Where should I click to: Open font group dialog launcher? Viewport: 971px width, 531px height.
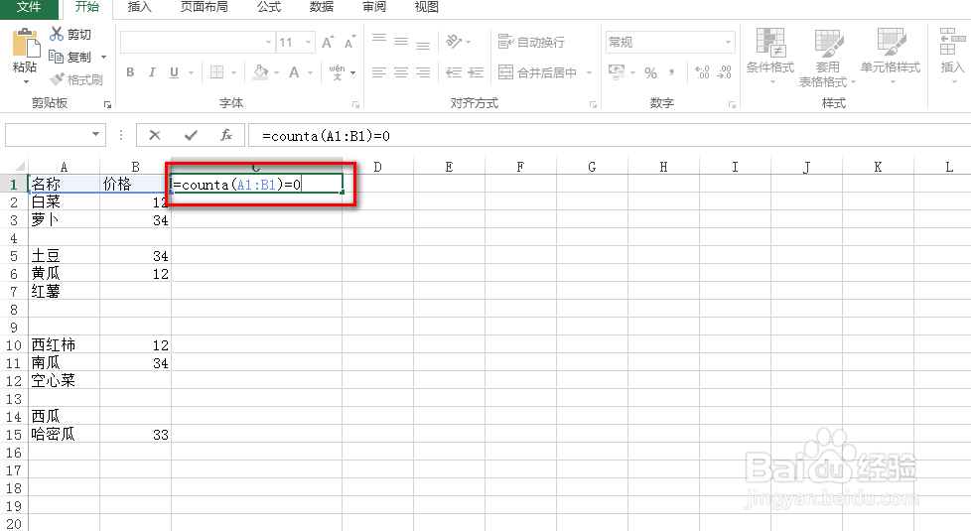pos(356,104)
